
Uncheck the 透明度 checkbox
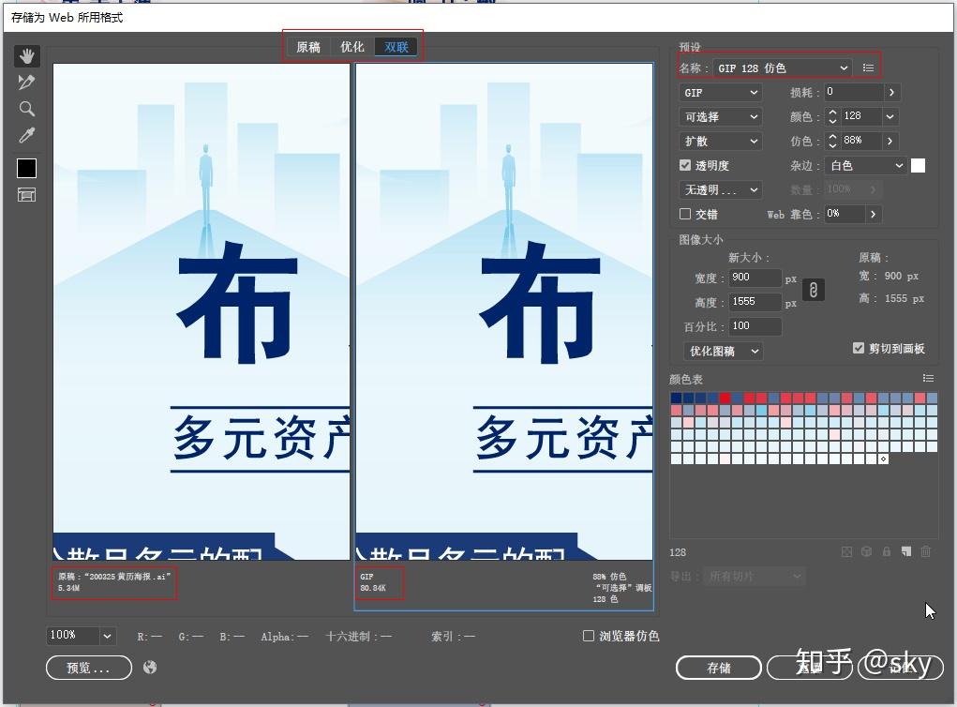tap(685, 165)
